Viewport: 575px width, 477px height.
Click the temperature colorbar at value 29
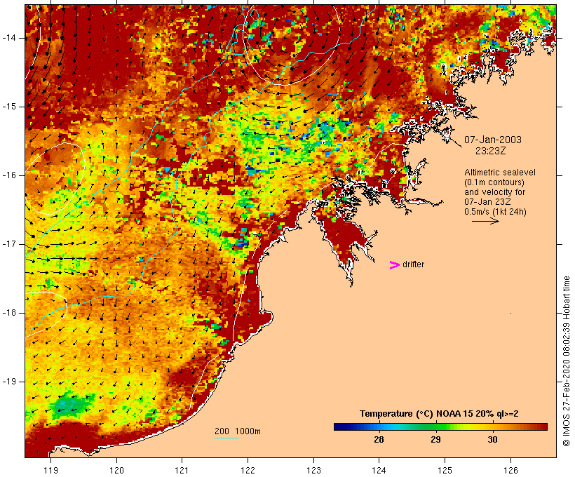pos(435,426)
